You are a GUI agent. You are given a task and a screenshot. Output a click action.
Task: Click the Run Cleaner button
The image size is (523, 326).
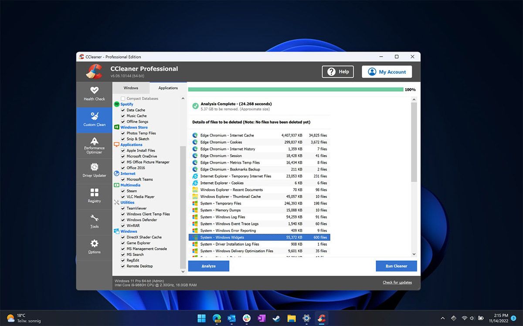click(x=396, y=266)
